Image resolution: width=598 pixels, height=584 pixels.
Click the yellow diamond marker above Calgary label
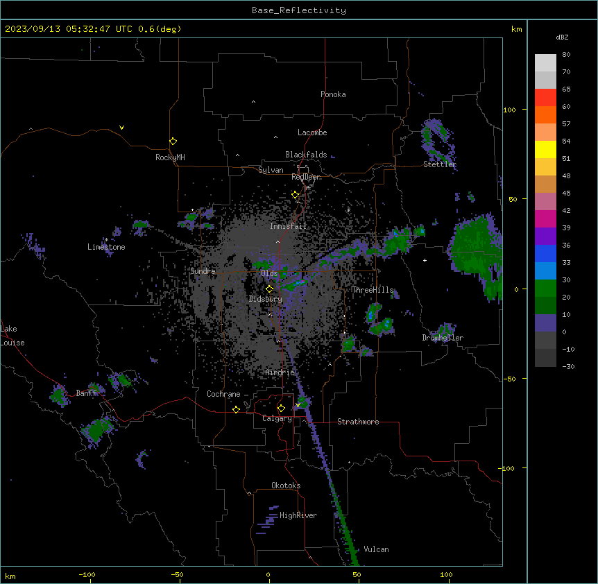[x=281, y=409]
